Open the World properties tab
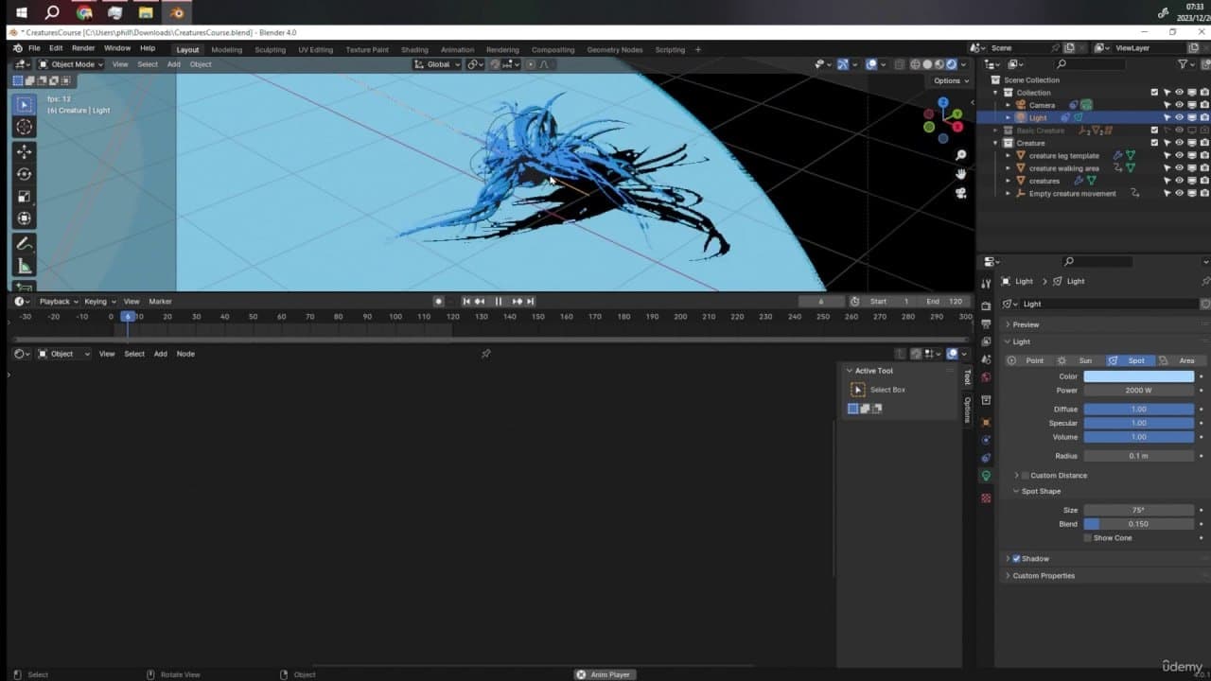This screenshot has height=681, width=1211. pyautogui.click(x=986, y=377)
